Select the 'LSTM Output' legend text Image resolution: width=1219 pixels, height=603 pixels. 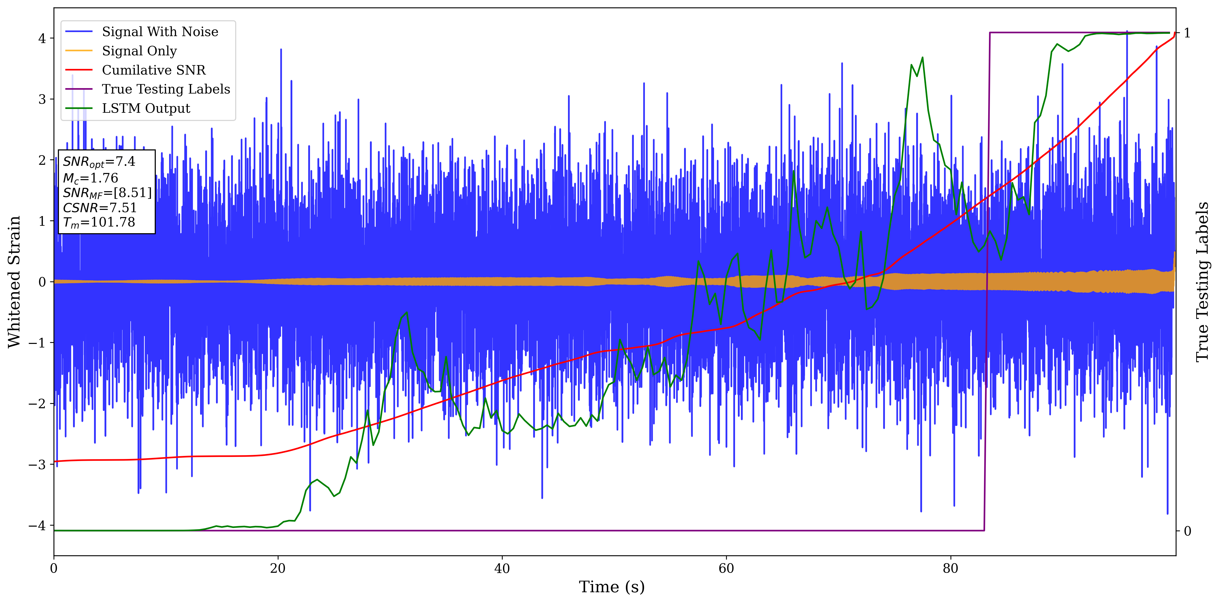[146, 108]
